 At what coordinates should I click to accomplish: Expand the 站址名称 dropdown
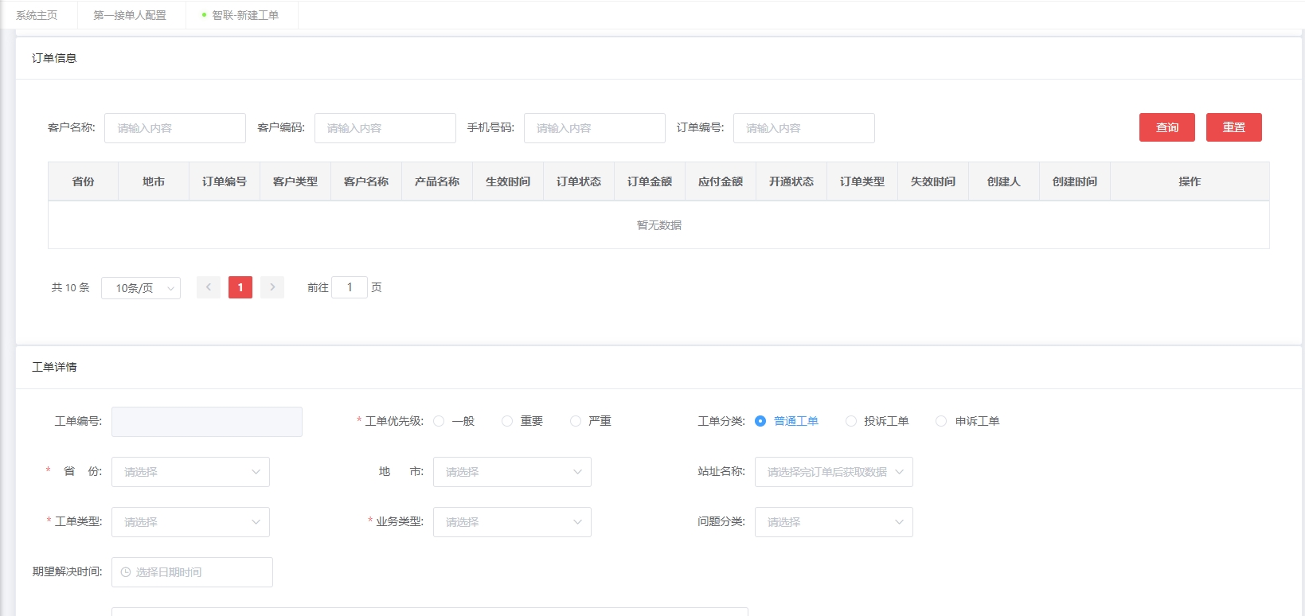click(x=834, y=472)
